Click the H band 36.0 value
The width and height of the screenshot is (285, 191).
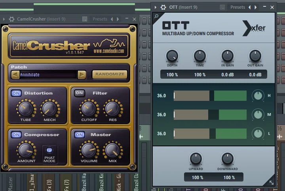(161, 96)
